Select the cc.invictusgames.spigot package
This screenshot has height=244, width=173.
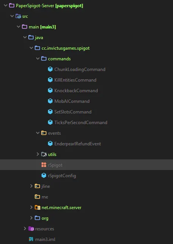pos(65,48)
